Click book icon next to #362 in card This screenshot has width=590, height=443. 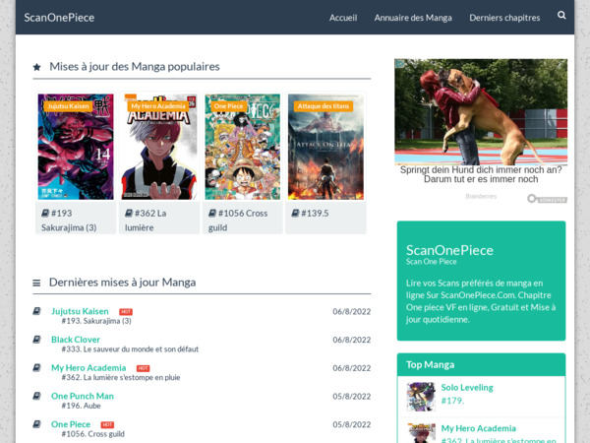[129, 214]
